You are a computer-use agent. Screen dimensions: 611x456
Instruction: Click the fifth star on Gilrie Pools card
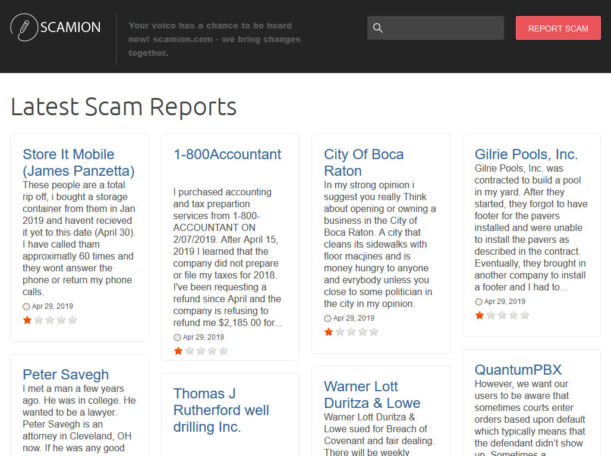click(x=524, y=315)
